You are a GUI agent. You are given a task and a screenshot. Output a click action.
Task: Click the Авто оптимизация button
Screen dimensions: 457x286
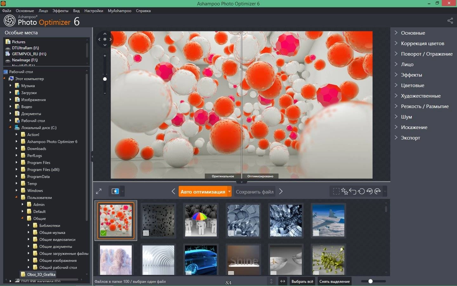[x=203, y=192]
